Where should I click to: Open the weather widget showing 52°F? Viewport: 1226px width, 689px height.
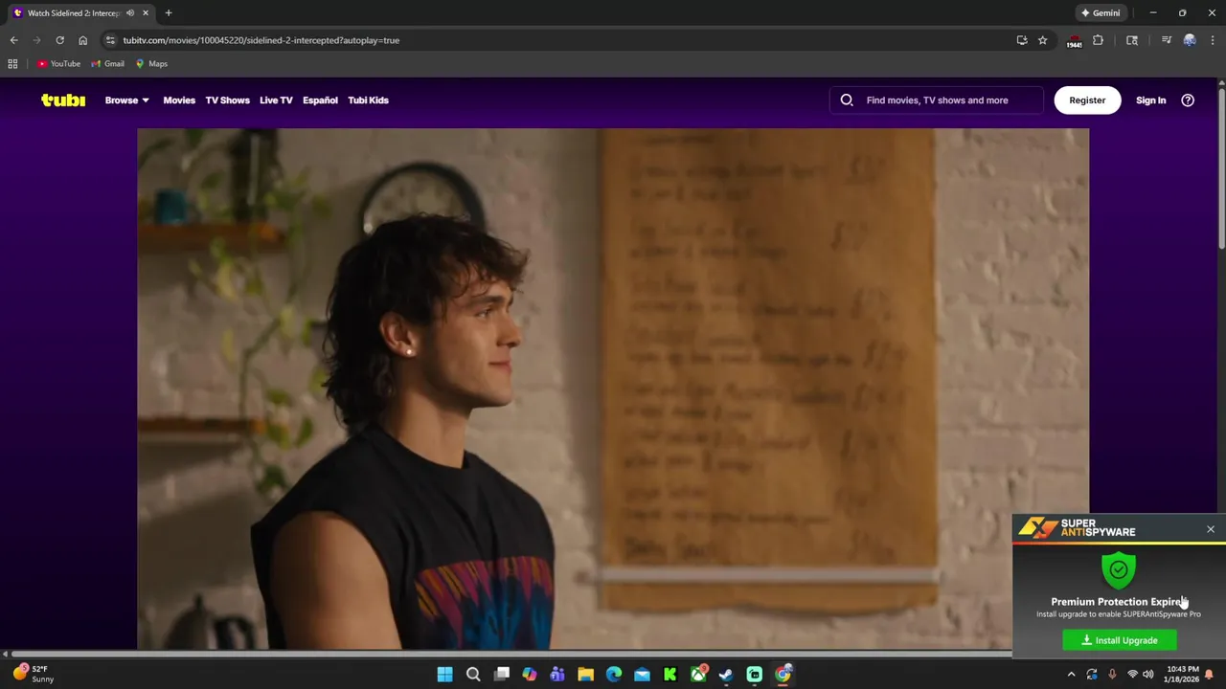click(x=33, y=674)
